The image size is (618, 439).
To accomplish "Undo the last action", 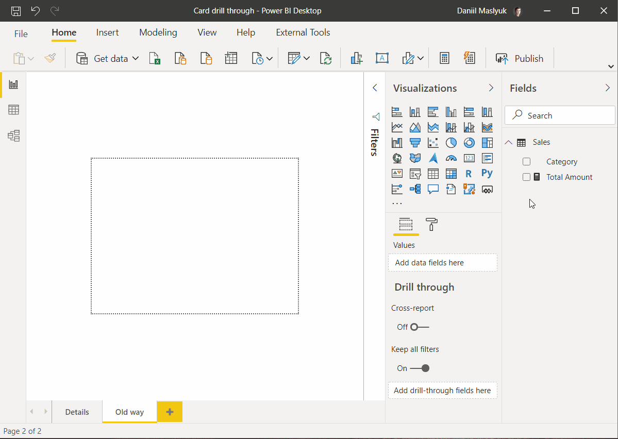I will coord(36,11).
